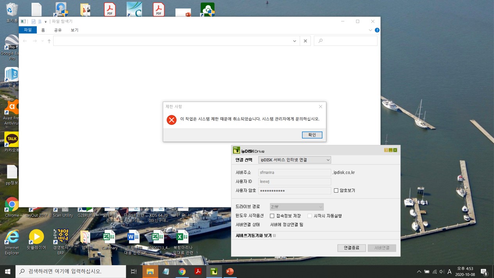Click the 사용자 암호 password field
494x278 pixels.
pos(295,190)
